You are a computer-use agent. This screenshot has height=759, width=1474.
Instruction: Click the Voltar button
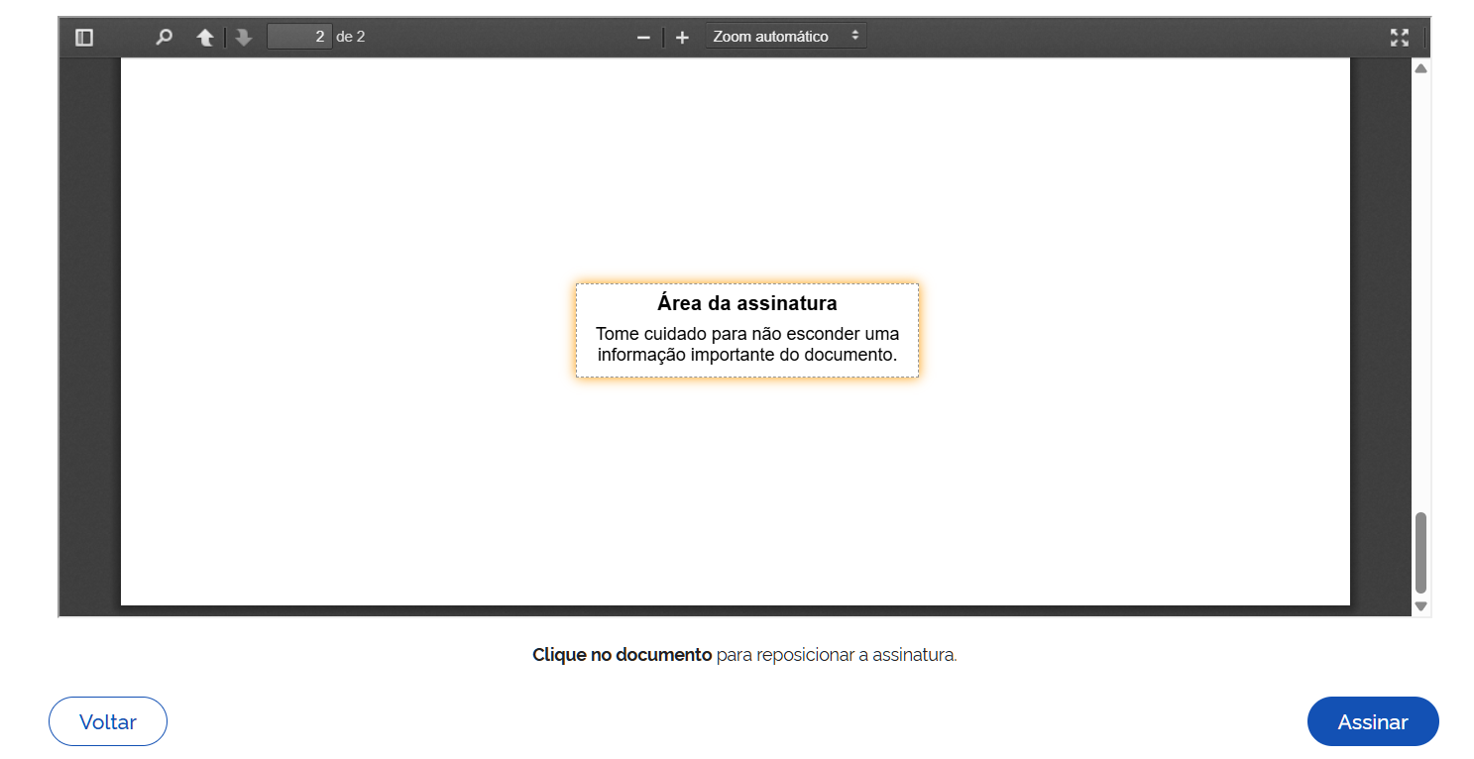[108, 721]
